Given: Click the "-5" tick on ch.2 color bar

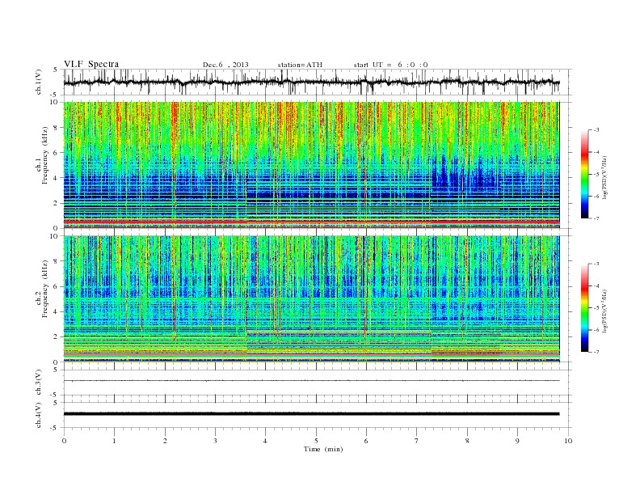Looking at the screenshot, I should tap(596, 307).
